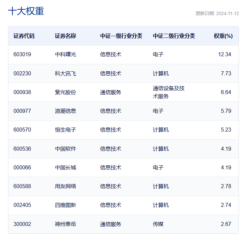248x237 pixels.
Task: Open the 中科曙光 stock name
Action: point(65,54)
